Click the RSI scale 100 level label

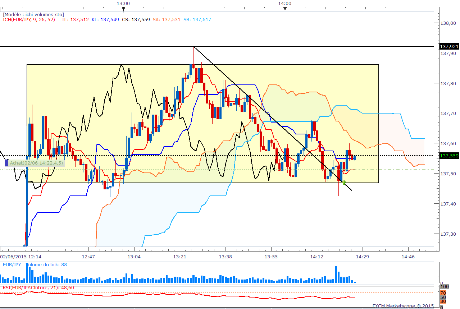445,287
